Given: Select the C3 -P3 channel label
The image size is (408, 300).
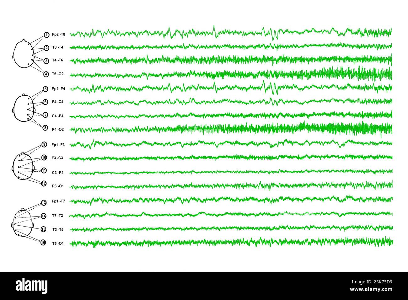Looking at the screenshot, I should (x=58, y=173).
